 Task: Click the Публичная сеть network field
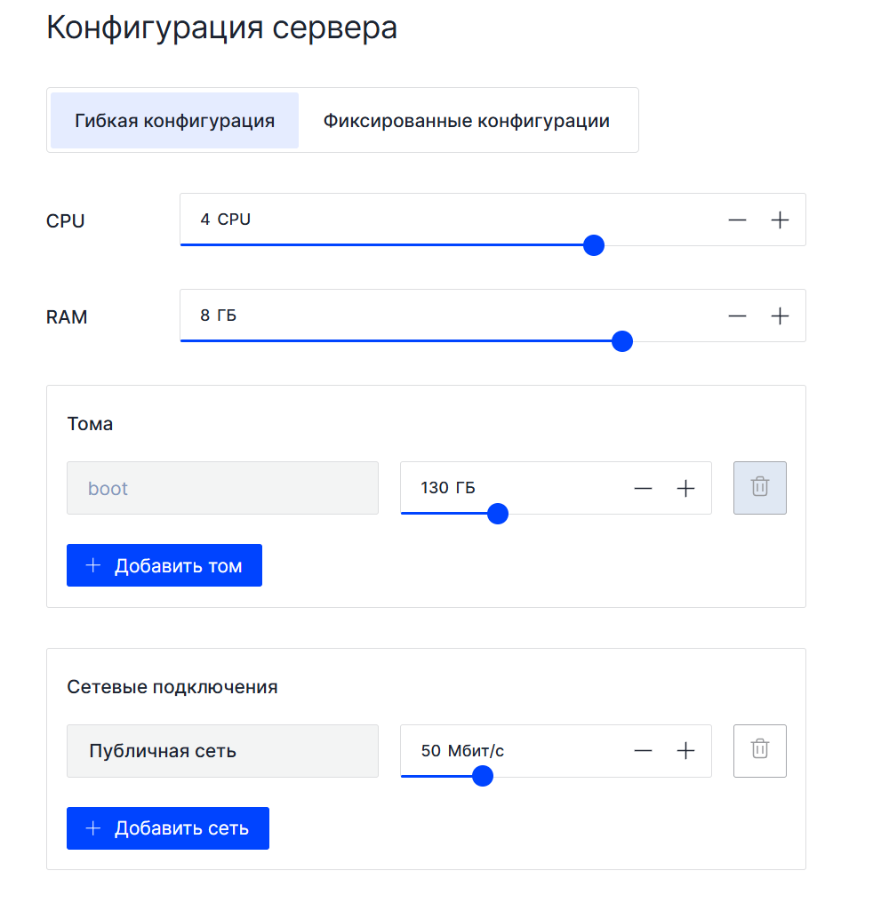click(223, 751)
